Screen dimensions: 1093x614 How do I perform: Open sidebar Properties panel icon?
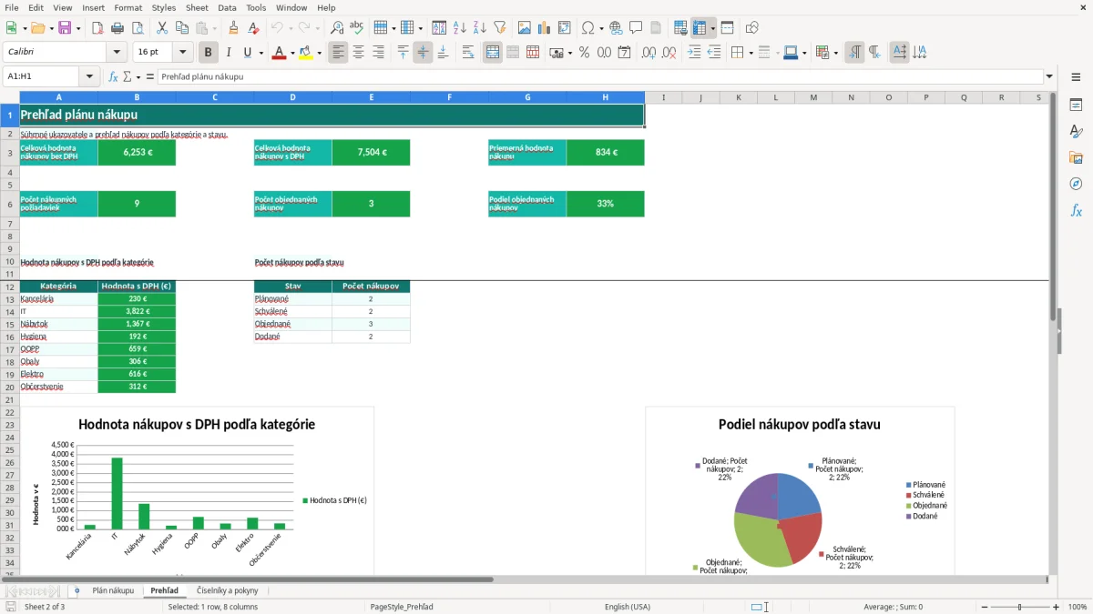(x=1076, y=105)
